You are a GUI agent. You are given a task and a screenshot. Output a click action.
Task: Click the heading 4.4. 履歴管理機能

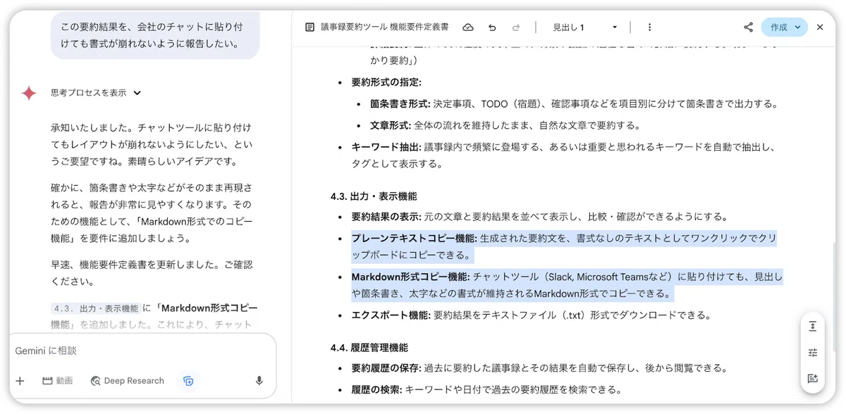click(x=369, y=347)
